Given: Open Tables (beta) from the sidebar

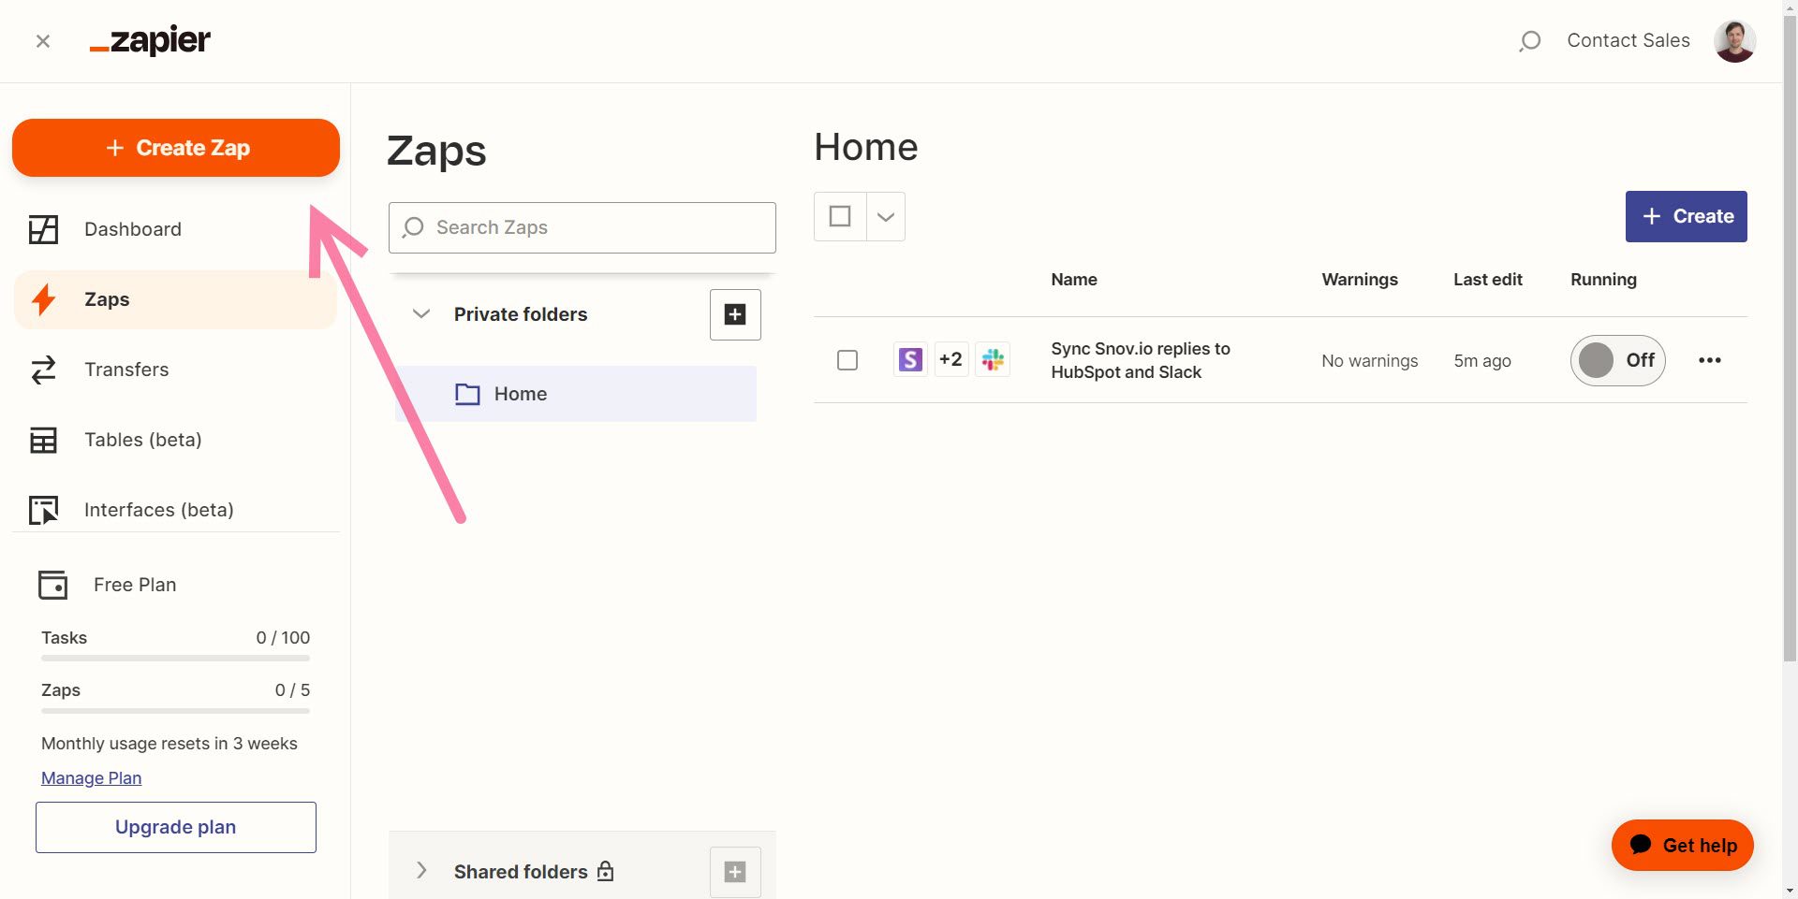Looking at the screenshot, I should pos(175,440).
